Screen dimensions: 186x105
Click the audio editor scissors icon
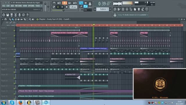click(x=15, y=15)
